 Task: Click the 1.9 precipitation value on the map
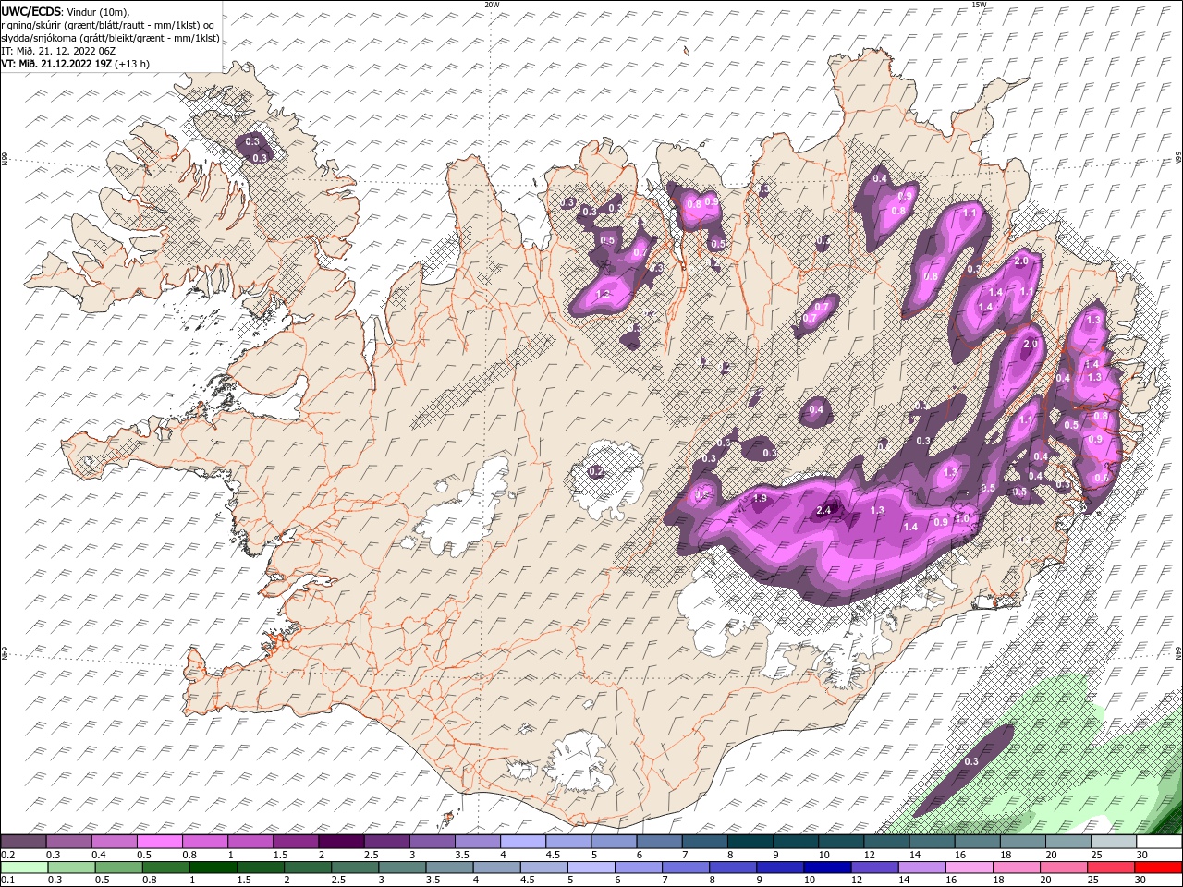pyautogui.click(x=761, y=499)
